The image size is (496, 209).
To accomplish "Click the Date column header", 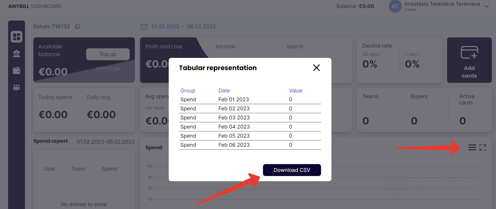I will 224,91.
